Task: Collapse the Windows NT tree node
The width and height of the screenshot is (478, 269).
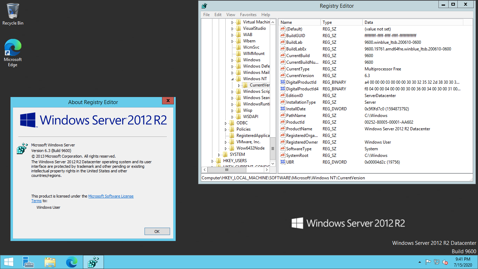Action: tap(232, 79)
